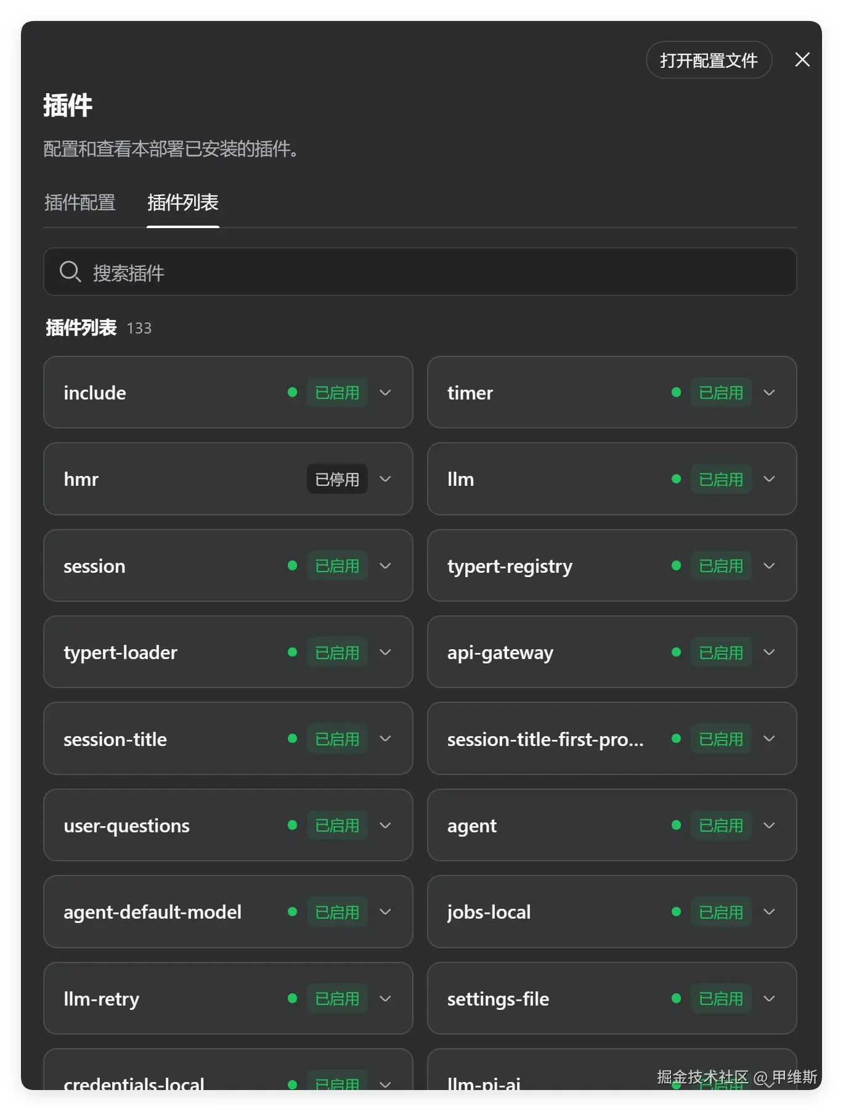
Task: Click green status dot of api-gateway plugin
Action: tap(676, 652)
